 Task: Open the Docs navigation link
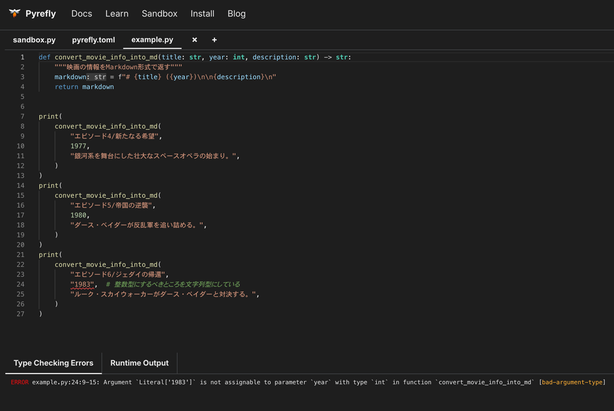pyautogui.click(x=81, y=13)
